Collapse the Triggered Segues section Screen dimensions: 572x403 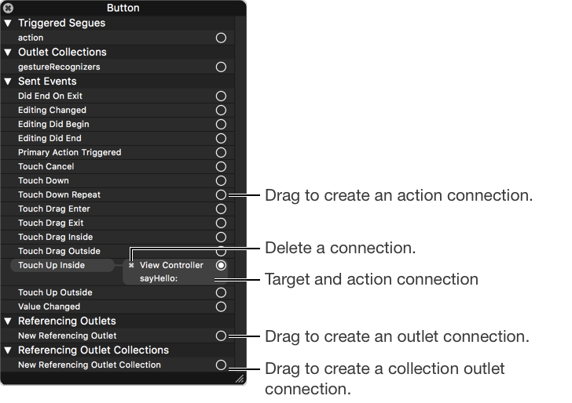coord(8,24)
